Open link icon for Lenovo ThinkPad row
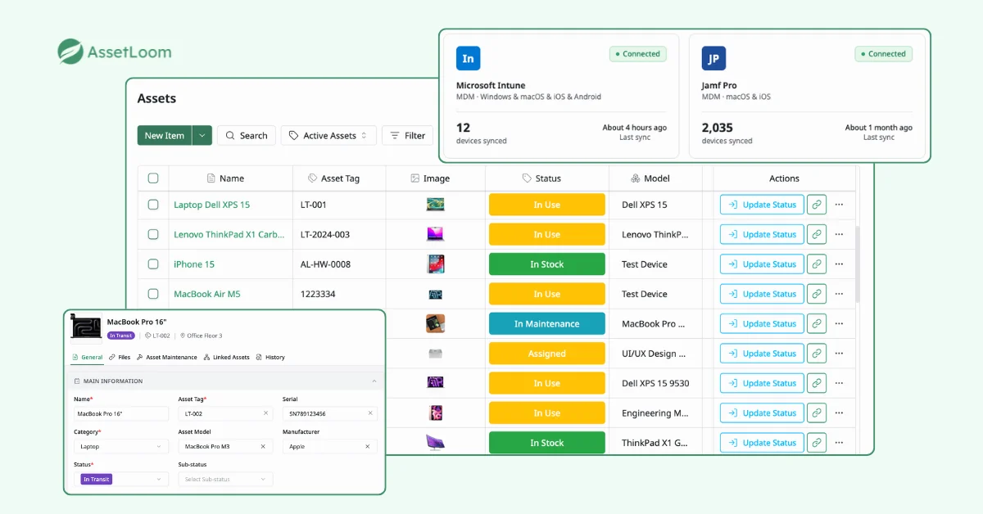The image size is (983, 514). [817, 234]
